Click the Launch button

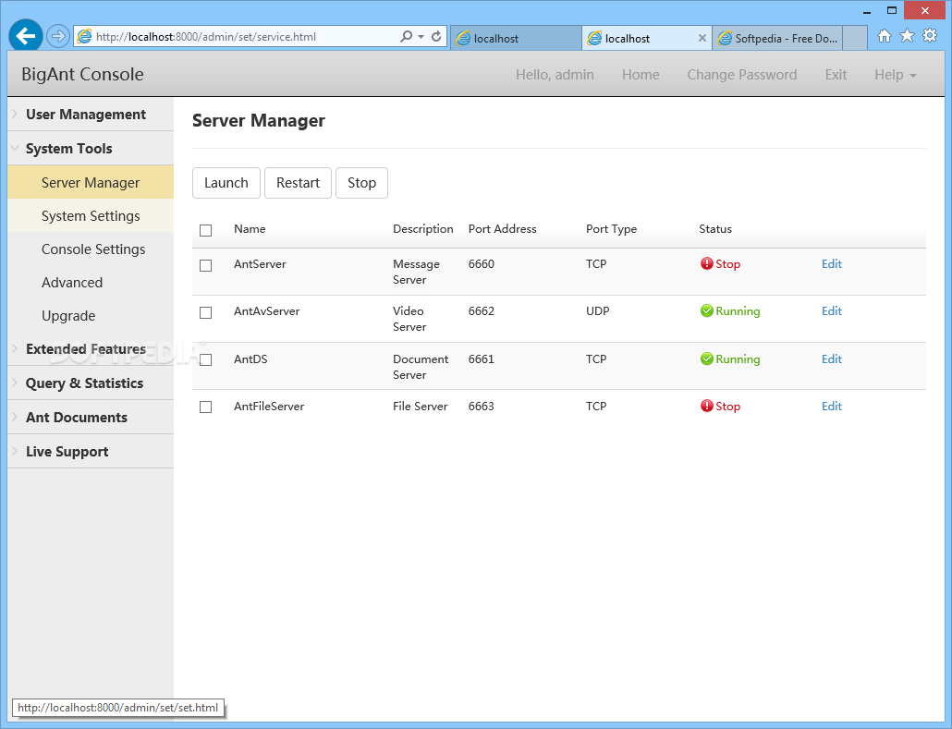226,183
